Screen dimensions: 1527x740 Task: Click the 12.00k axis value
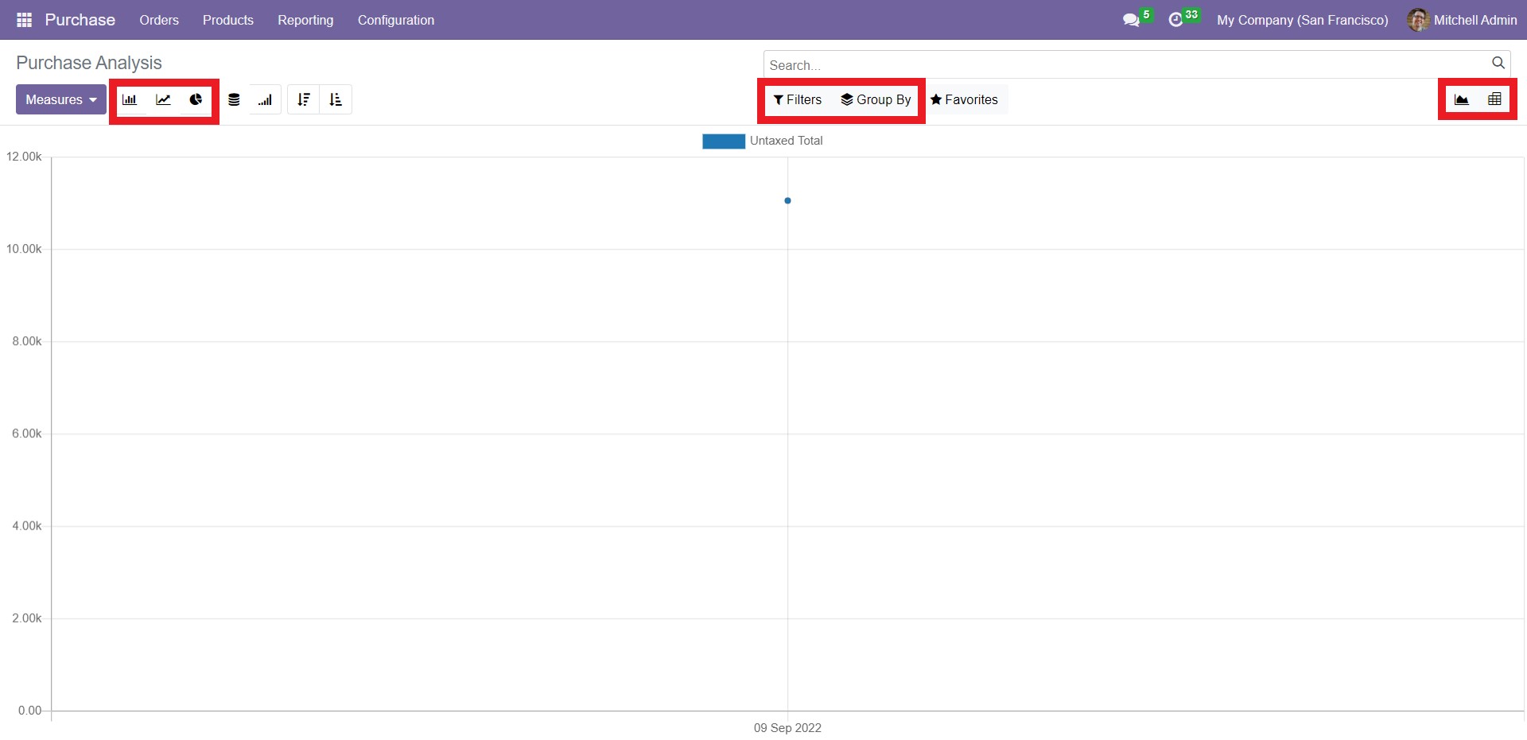click(24, 157)
